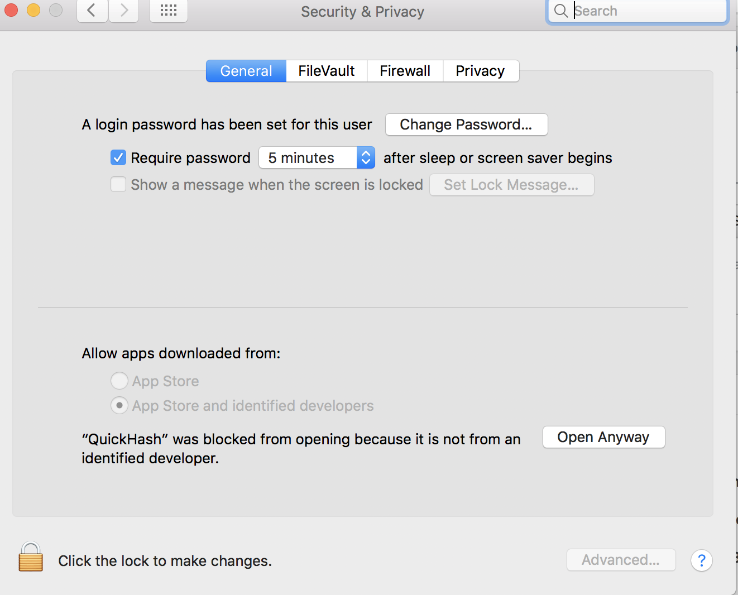
Task: Select App Store and identified developers option
Action: point(119,406)
